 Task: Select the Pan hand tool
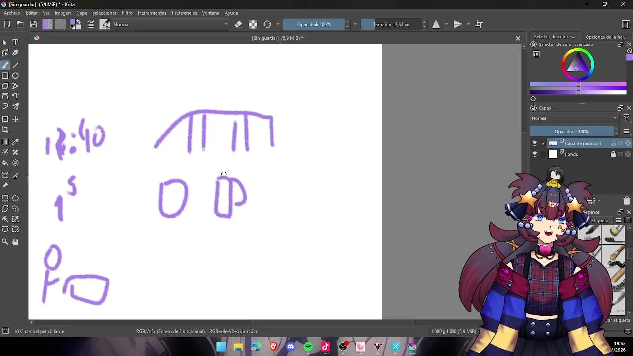(15, 242)
